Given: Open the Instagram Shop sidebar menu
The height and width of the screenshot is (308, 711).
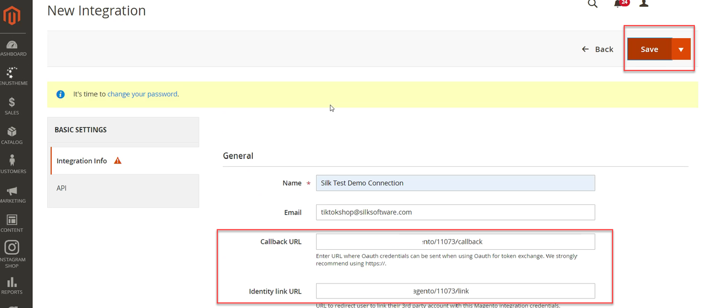Looking at the screenshot, I should tap(12, 254).
